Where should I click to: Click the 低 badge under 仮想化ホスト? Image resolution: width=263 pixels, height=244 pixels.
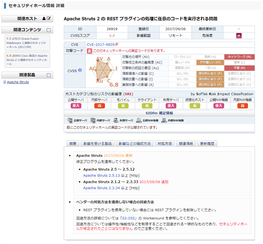click(x=195, y=106)
